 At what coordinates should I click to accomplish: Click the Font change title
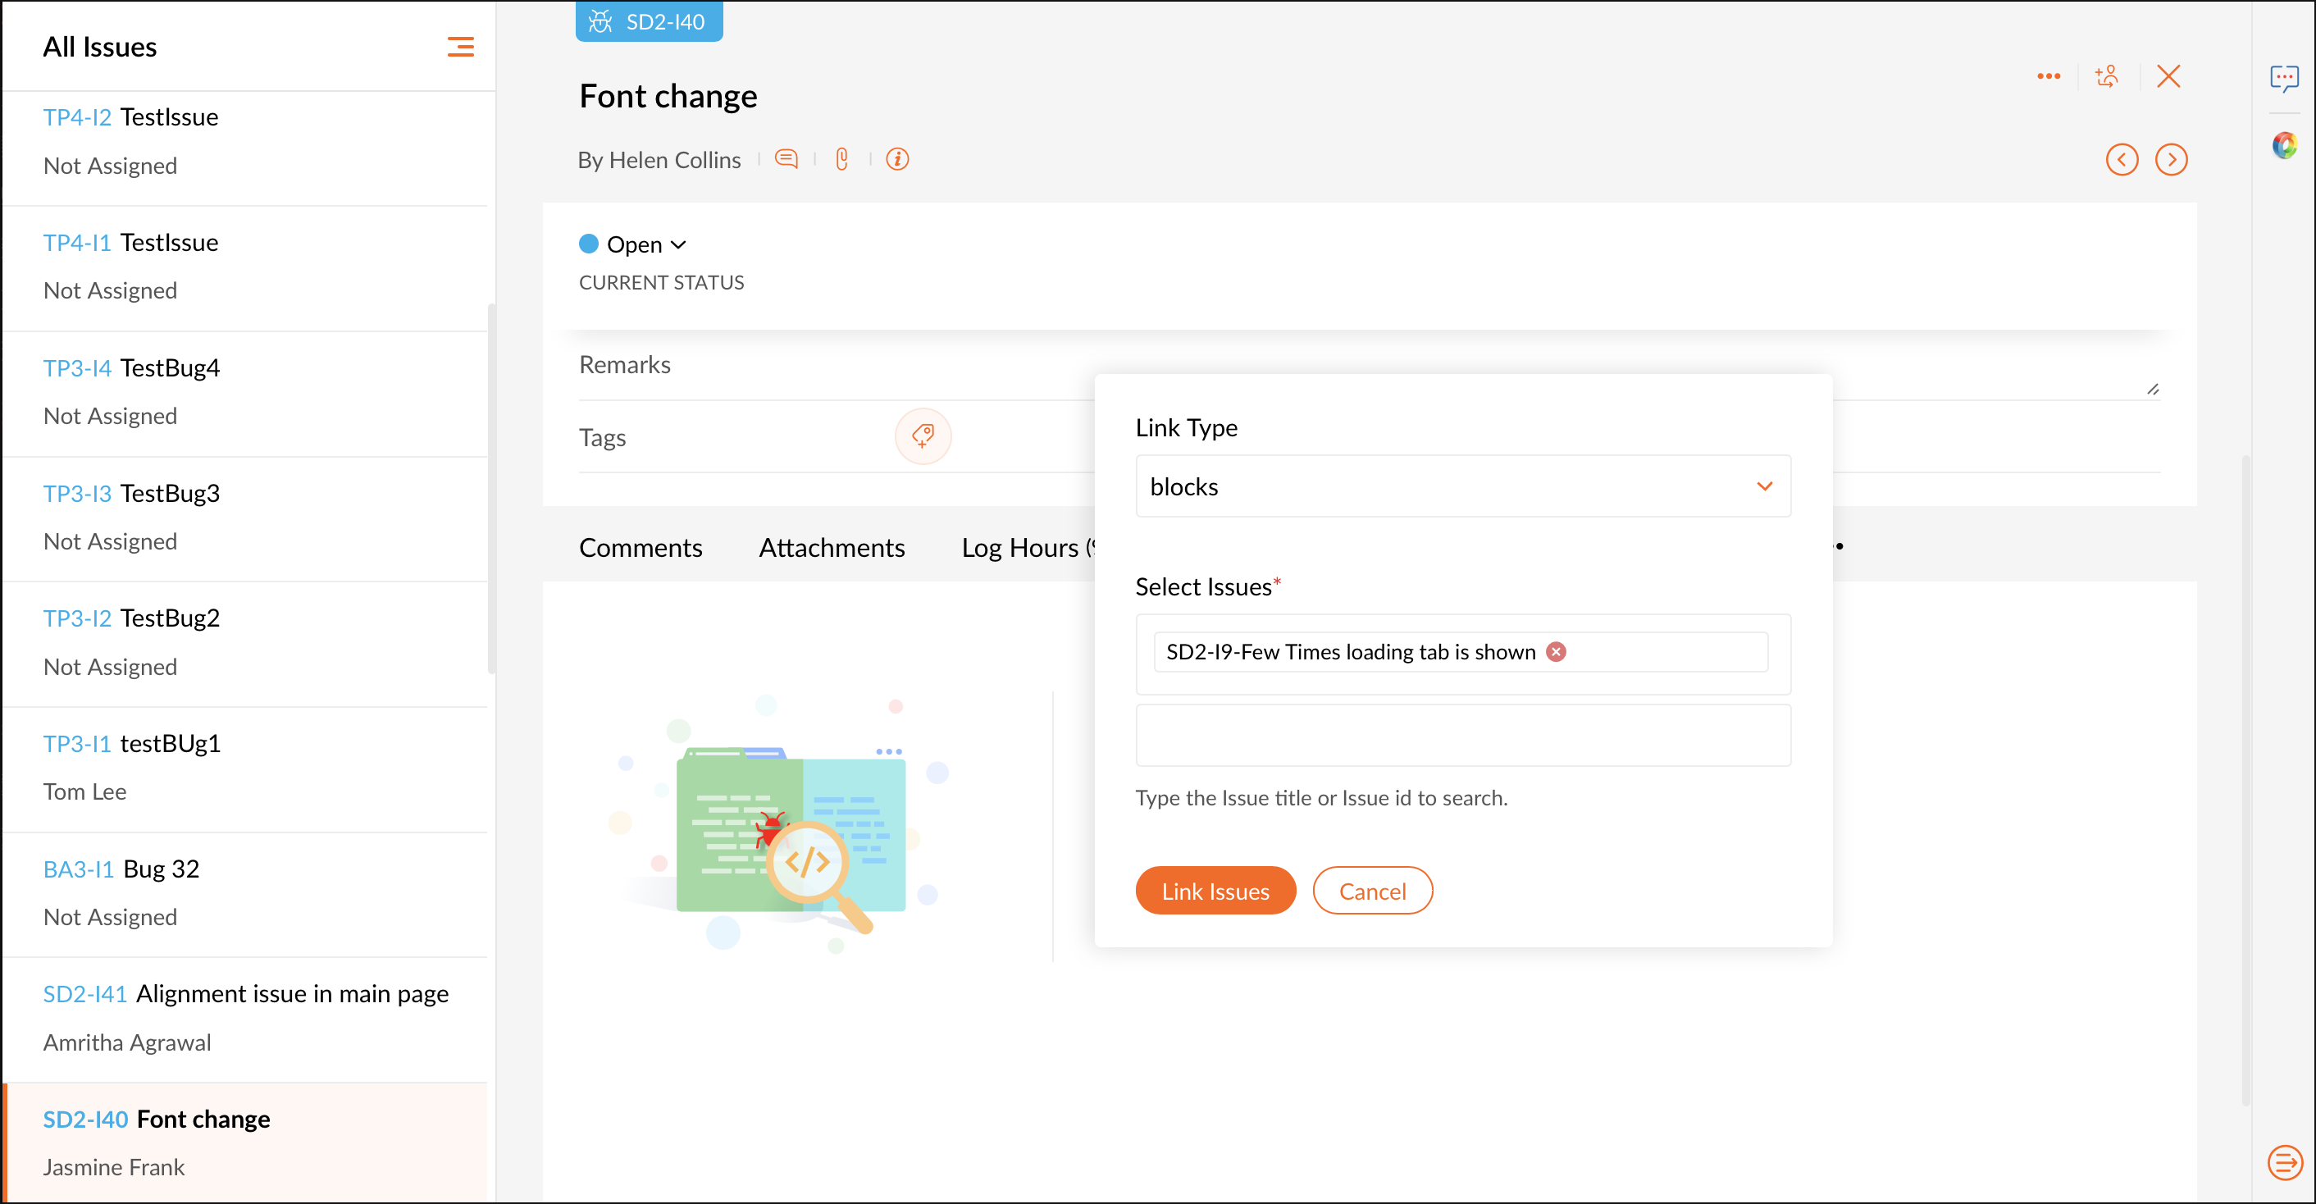(668, 96)
